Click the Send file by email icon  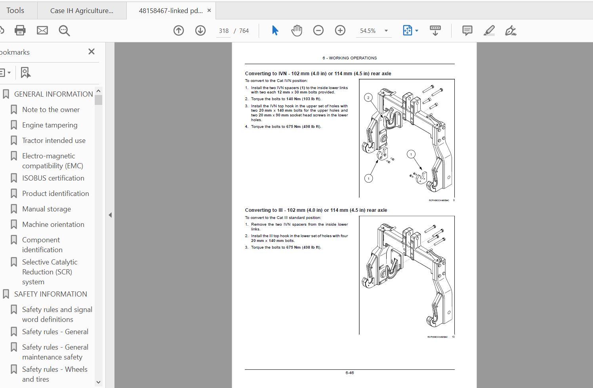tap(42, 30)
